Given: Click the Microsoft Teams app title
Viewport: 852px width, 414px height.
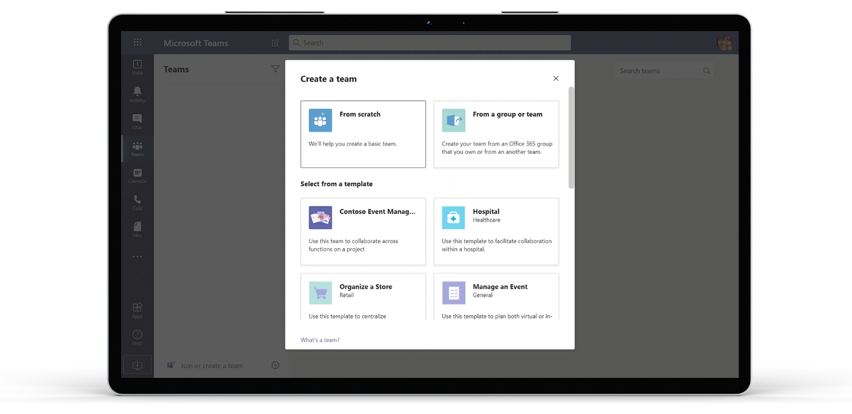Looking at the screenshot, I should click(x=196, y=43).
